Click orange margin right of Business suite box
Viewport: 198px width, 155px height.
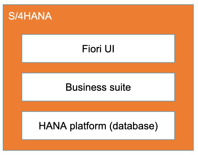coord(184,87)
